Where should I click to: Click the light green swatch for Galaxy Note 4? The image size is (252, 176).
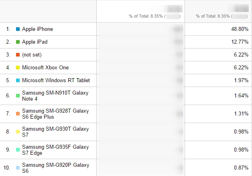[x=18, y=96]
